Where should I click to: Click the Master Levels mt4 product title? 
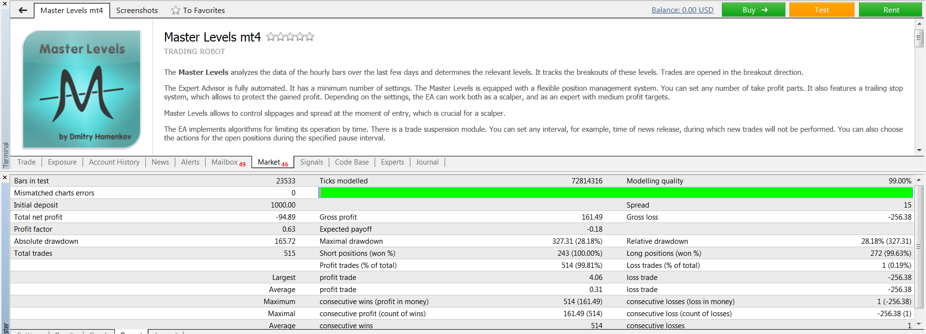[212, 37]
